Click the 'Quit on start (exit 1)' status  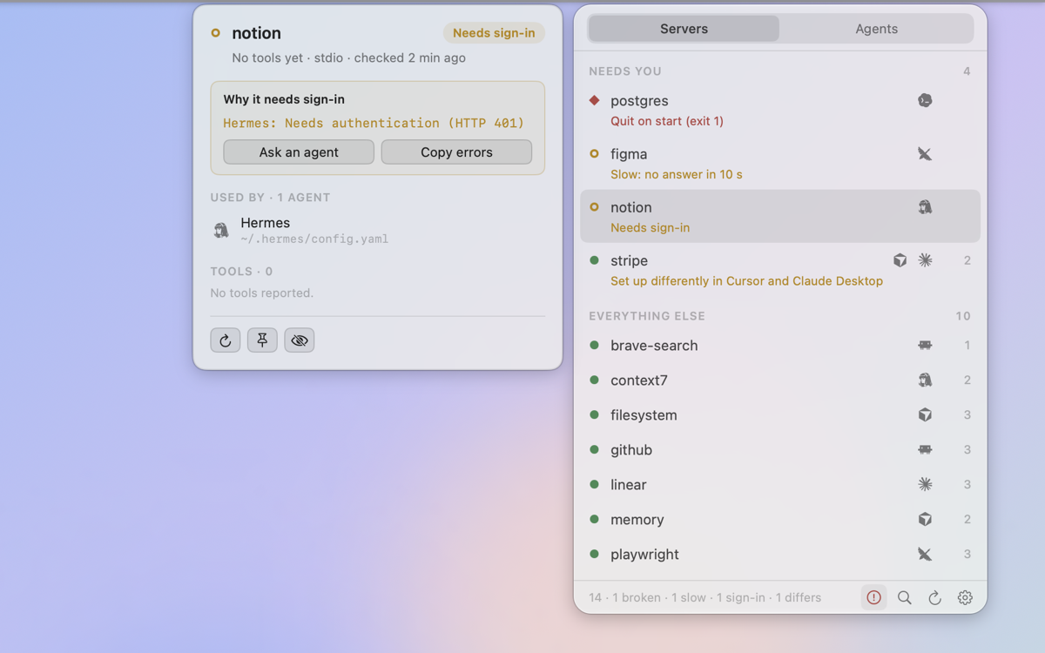[x=667, y=121]
